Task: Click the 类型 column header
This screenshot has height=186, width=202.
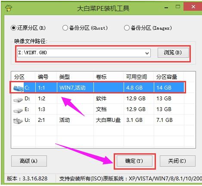Action: tap(65, 77)
